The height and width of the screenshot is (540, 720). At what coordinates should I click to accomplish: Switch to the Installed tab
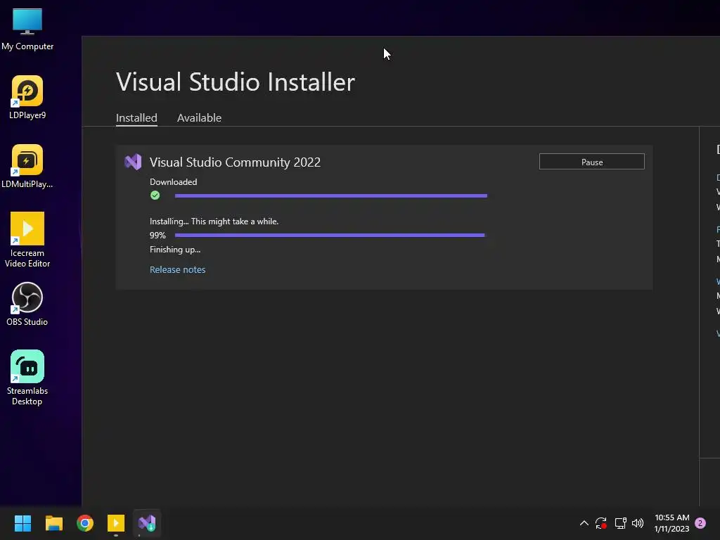tap(136, 118)
